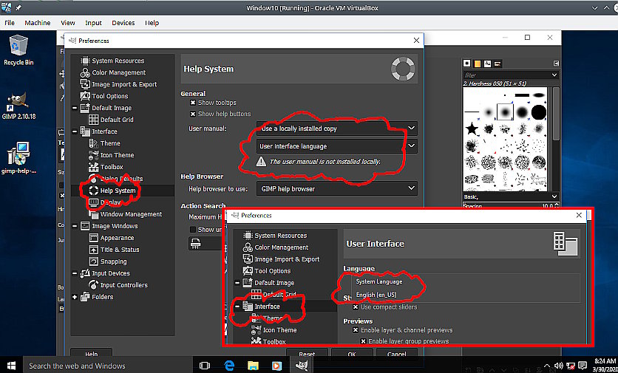
Task: Choose System Language in the Language list
Action: [378, 282]
